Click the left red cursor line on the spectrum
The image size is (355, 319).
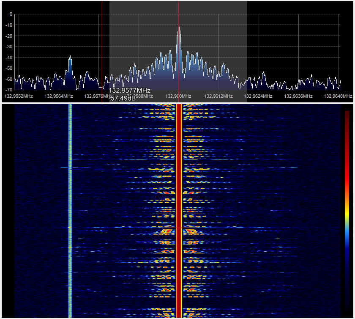[102, 52]
